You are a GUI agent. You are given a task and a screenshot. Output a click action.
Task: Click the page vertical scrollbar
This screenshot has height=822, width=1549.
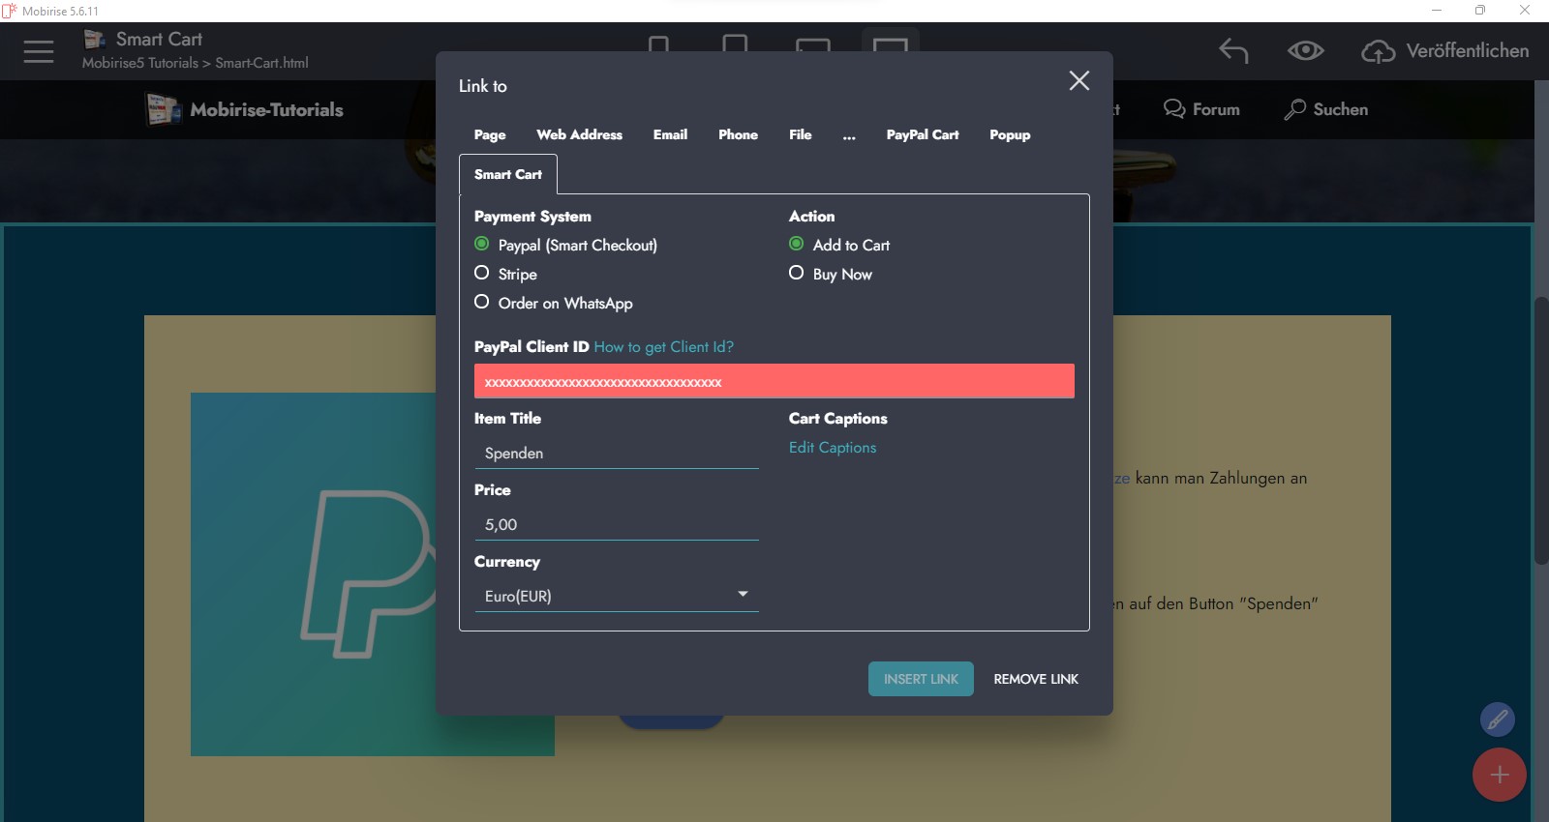click(x=1540, y=430)
